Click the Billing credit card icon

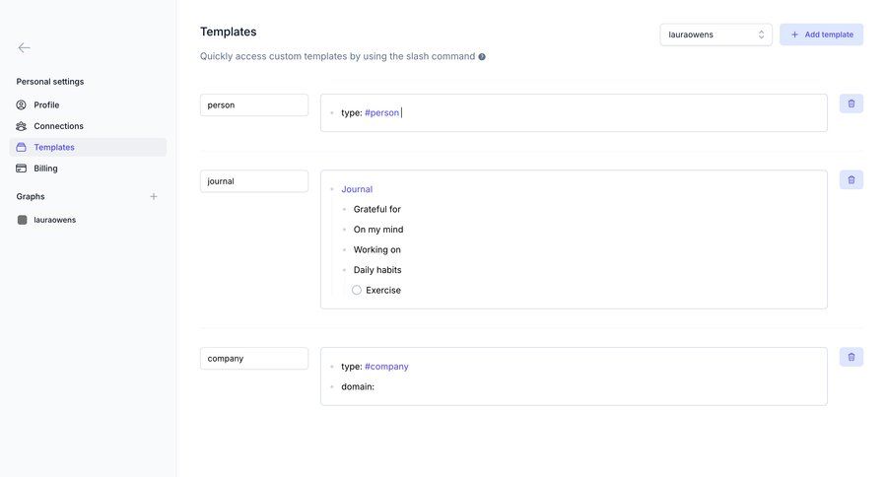point(21,169)
